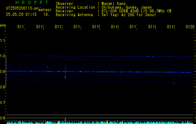Click the 0.8 kHz frequency label

pyautogui.click(x=2, y=87)
